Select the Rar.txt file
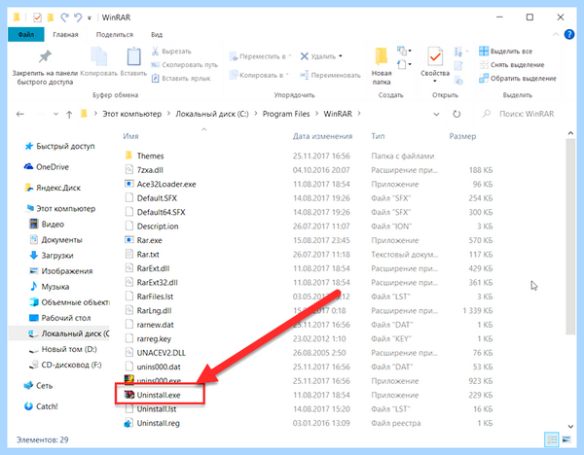This screenshot has width=584, height=455. (142, 255)
